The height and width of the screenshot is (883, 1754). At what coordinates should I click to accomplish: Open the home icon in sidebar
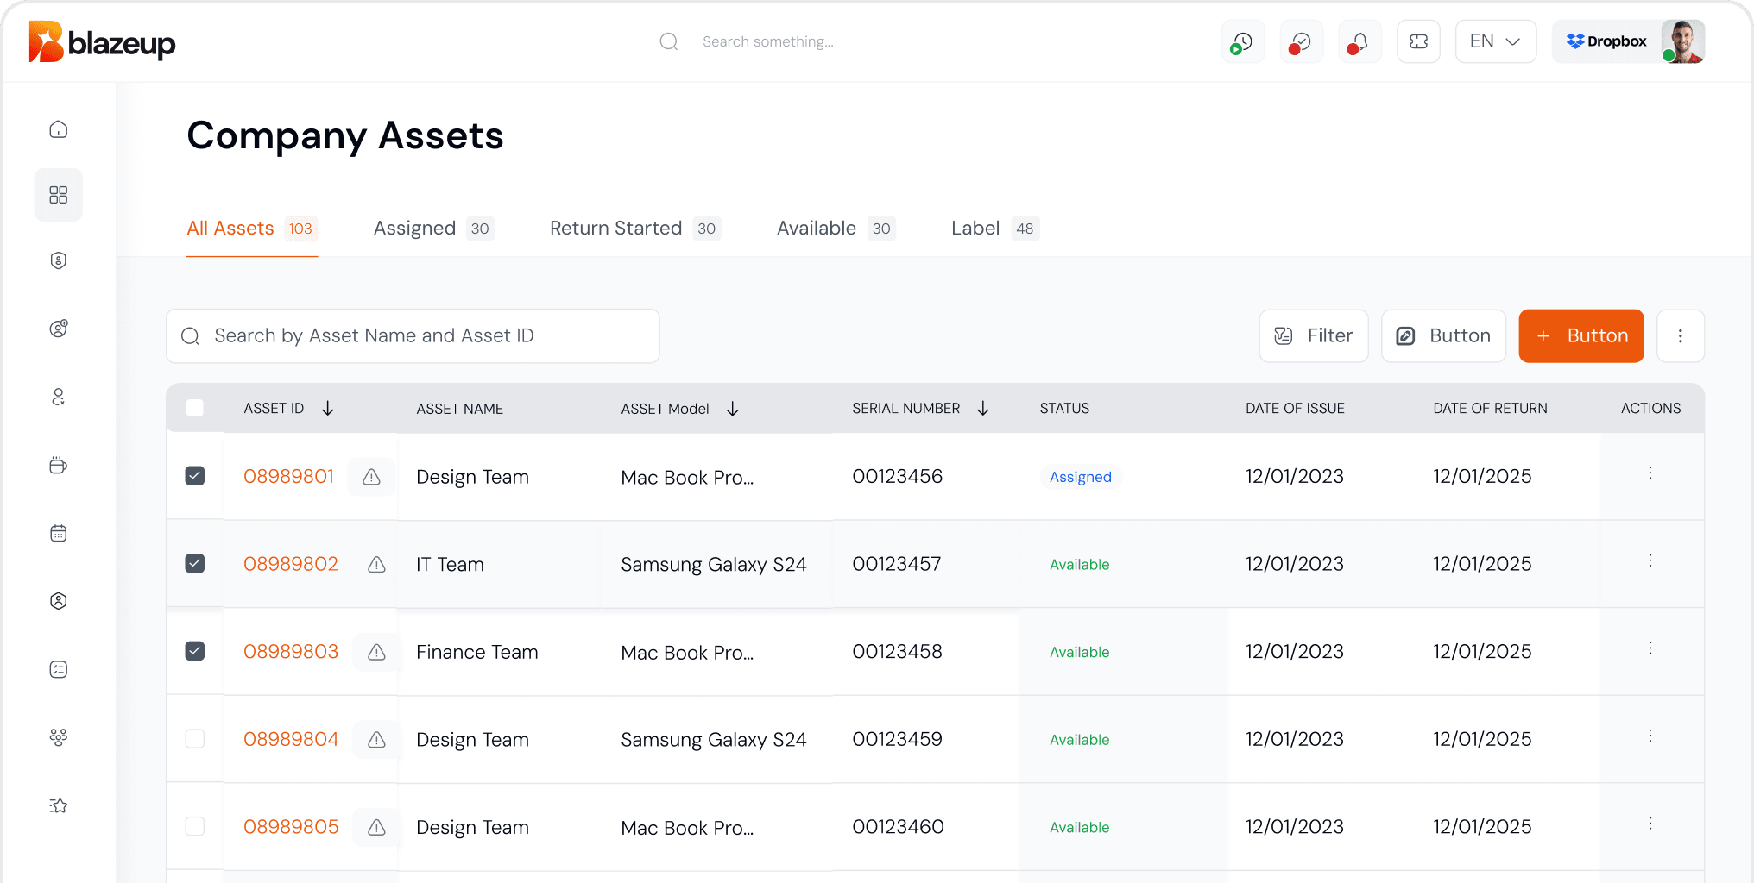[x=59, y=129]
